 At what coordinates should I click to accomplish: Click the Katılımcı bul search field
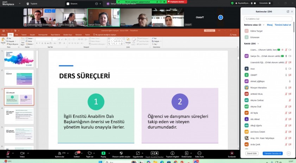coord(268,19)
